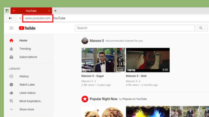Open the Popular Right Now heading
Image resolution: width=209 pixels, height=117 pixels.
point(104,99)
